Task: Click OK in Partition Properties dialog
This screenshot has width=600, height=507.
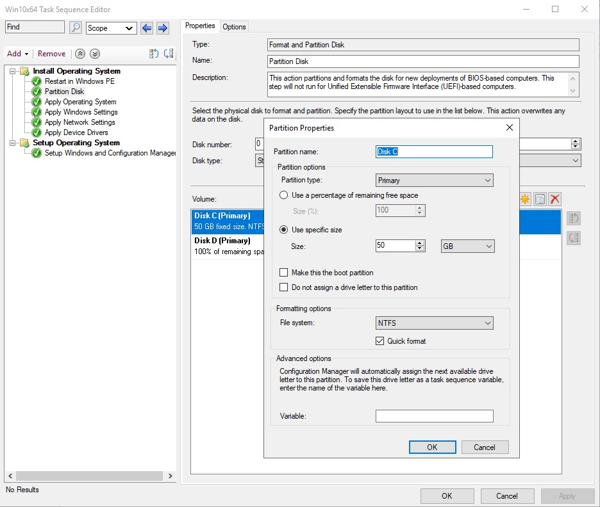Action: point(433,447)
